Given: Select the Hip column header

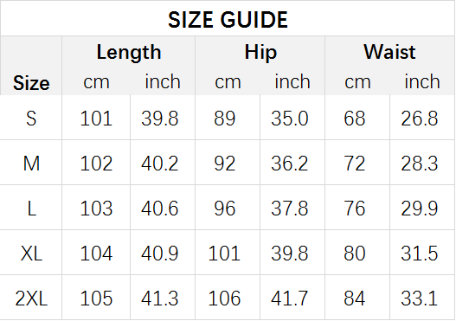Looking at the screenshot, I should (x=260, y=53).
